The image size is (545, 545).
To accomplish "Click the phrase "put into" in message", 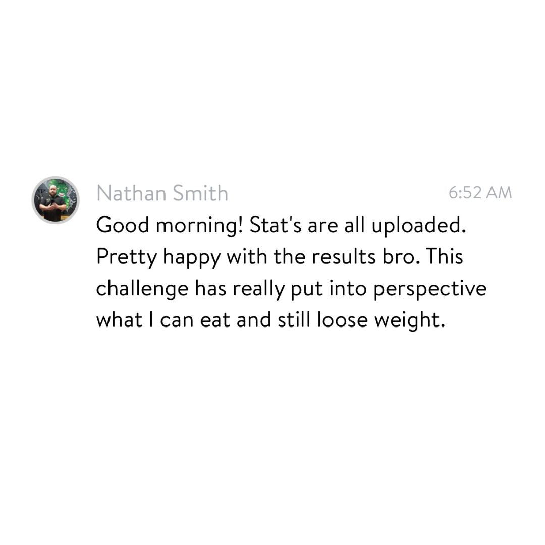I will (x=329, y=290).
